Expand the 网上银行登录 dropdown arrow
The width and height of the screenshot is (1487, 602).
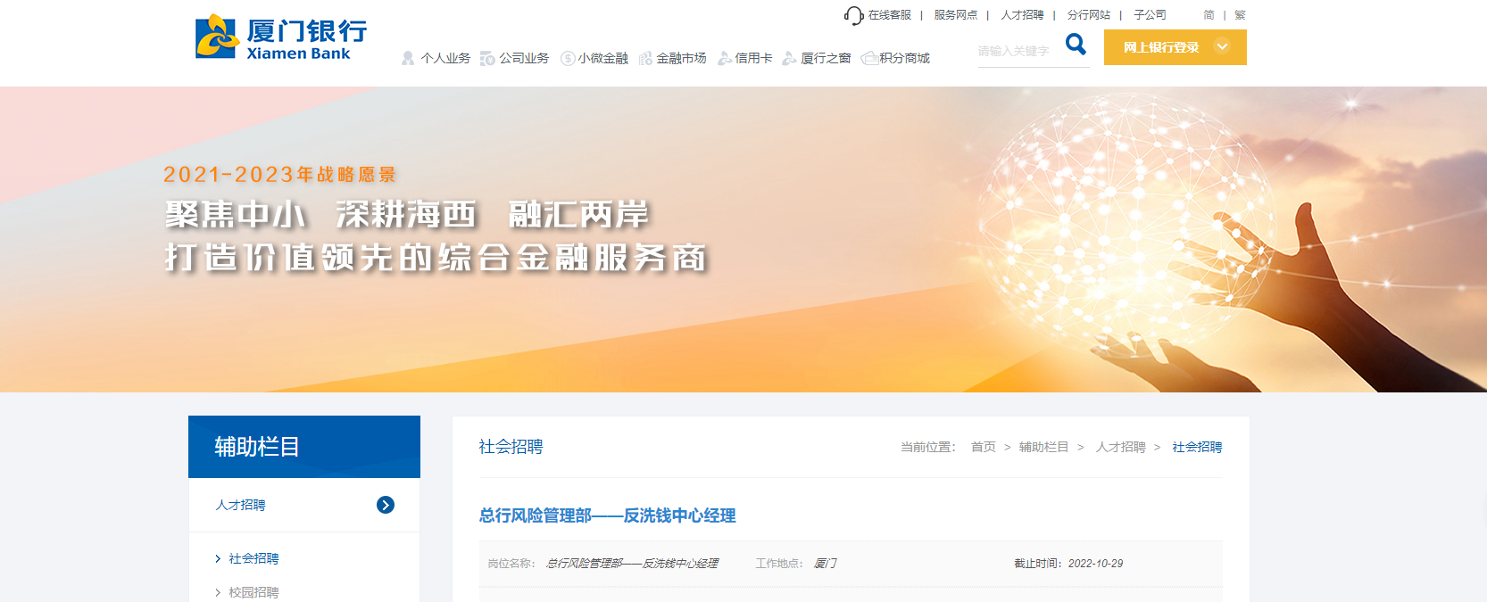(1223, 47)
